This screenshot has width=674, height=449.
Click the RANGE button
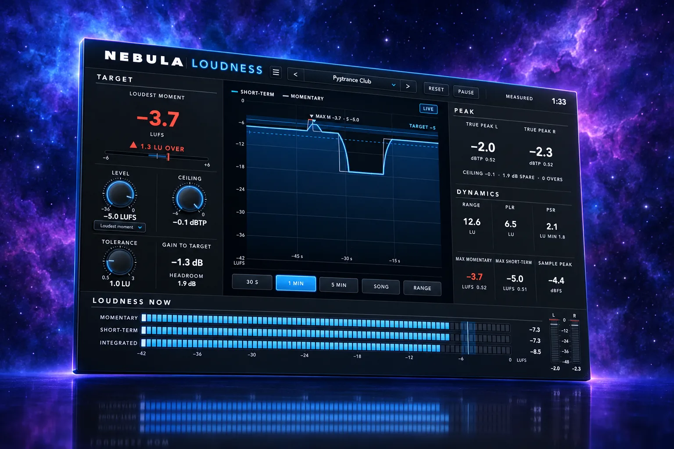[422, 288]
